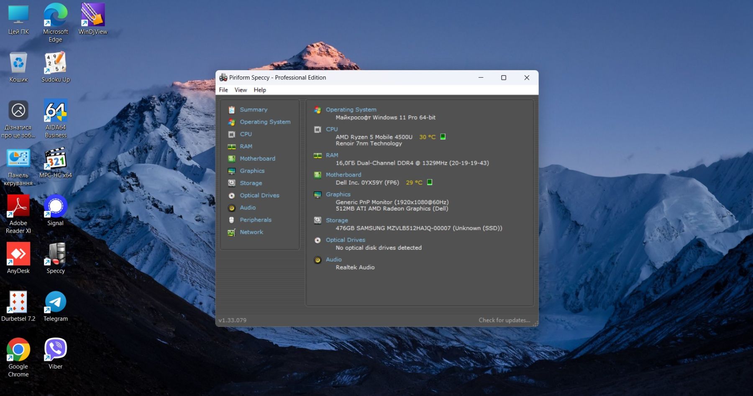Screen dimensions: 753x396
Task: Open WinDjView desktop icon
Action: point(93,19)
